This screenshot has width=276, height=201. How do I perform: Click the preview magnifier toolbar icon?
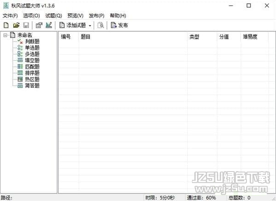101,25
